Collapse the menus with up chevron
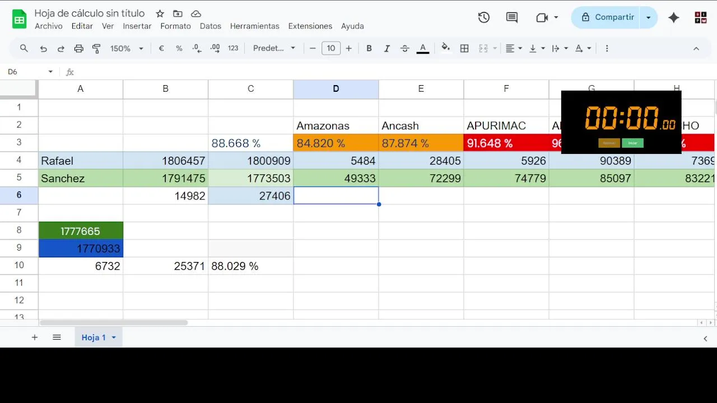Image resolution: width=717 pixels, height=403 pixels. 696,49
